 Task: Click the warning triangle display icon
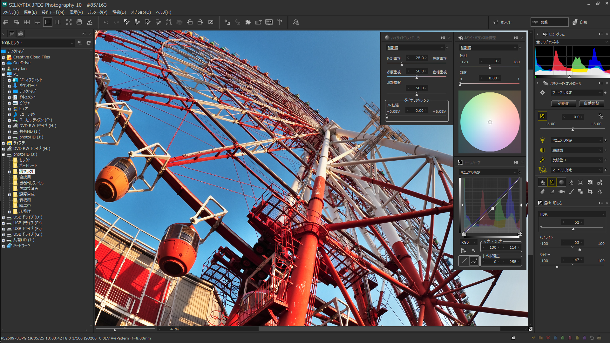(x=90, y=22)
